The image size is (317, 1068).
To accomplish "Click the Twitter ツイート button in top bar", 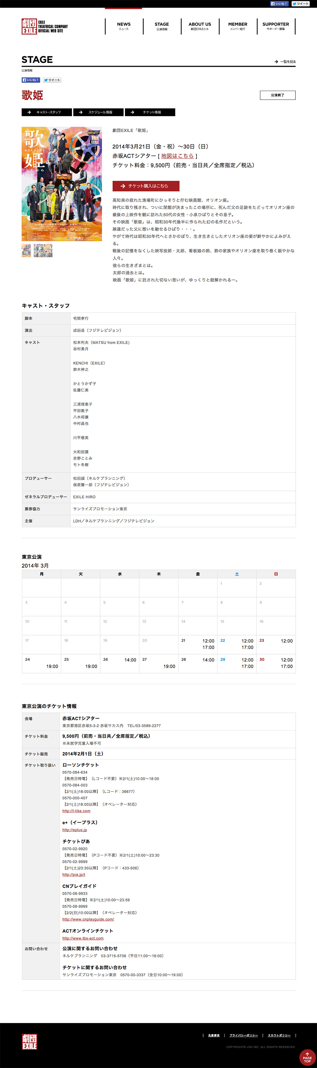I will point(301,4).
